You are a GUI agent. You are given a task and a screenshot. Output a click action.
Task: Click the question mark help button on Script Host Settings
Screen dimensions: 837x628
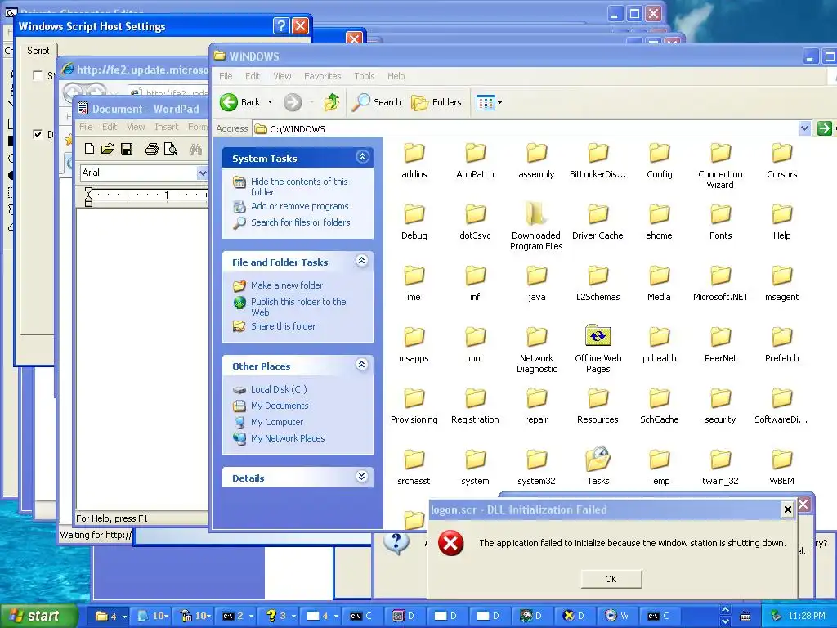click(x=281, y=25)
